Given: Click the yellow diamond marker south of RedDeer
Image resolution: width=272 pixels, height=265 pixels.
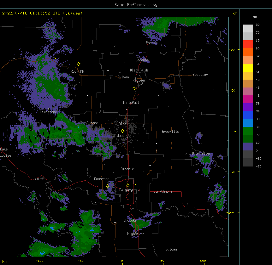Looking at the screenshot, I should 134,88.
